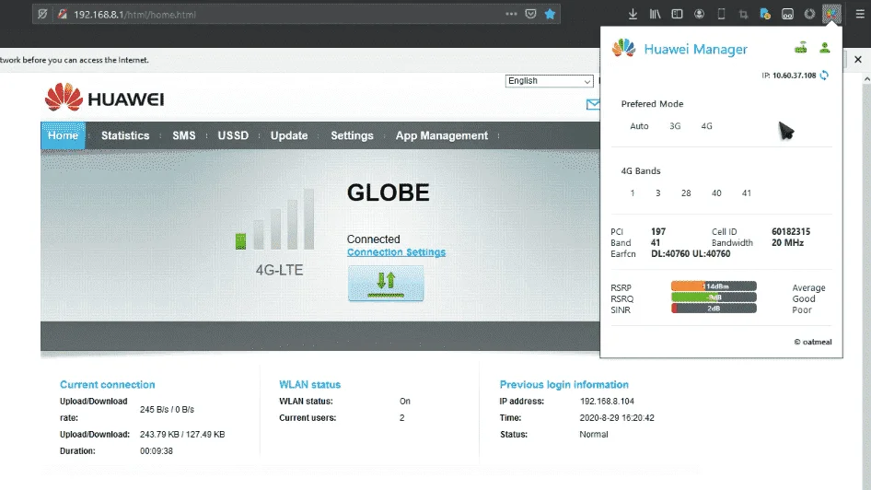
Task: Click the page scrollbar up arrow
Action: [x=866, y=79]
